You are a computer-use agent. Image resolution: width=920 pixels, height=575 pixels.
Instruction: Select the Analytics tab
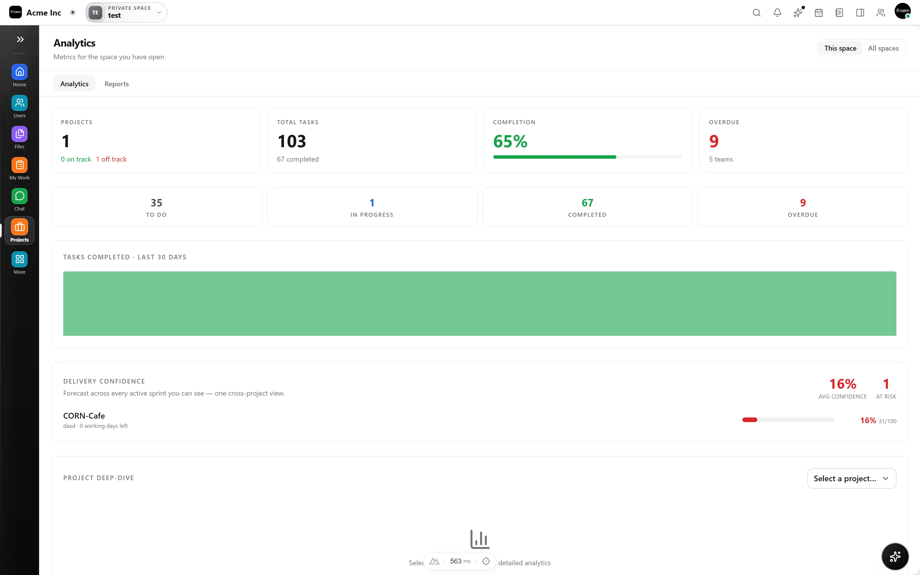tap(74, 84)
